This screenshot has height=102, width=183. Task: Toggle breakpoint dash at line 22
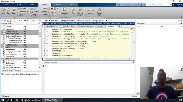click(x=47, y=44)
